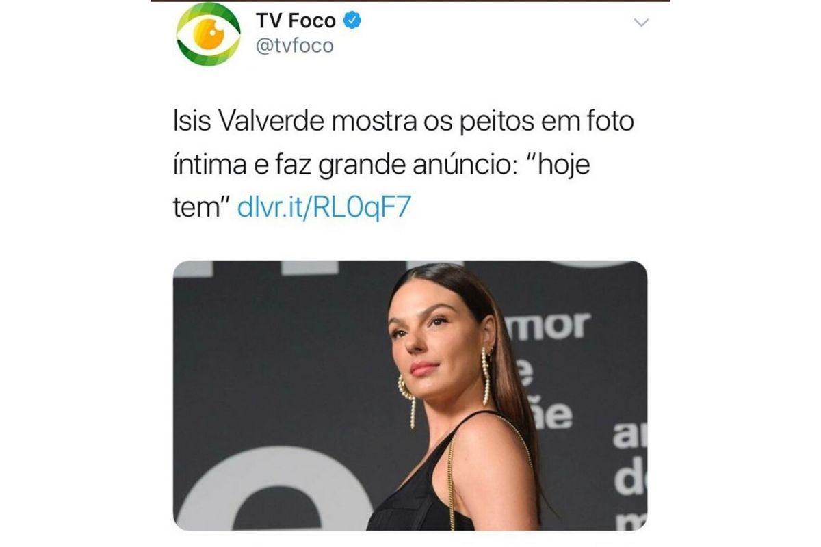Viewport: 821px width, 547px height.
Task: Open the TV Foco eye logo avatar
Action: [209, 34]
